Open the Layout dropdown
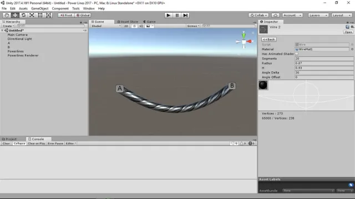 (x=342, y=15)
